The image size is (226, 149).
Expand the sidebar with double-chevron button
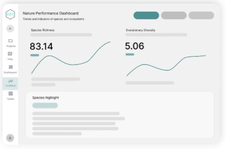(x=10, y=28)
